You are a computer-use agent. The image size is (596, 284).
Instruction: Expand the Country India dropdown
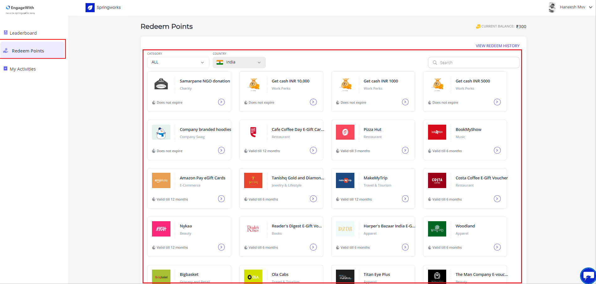(239, 62)
